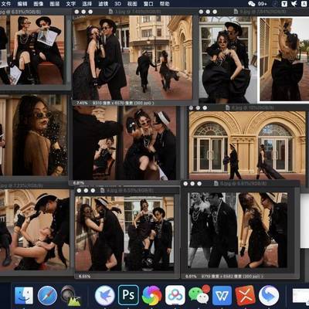Click the white bird menu bar icon
This screenshot has height=309, width=309.
pos(294,4)
